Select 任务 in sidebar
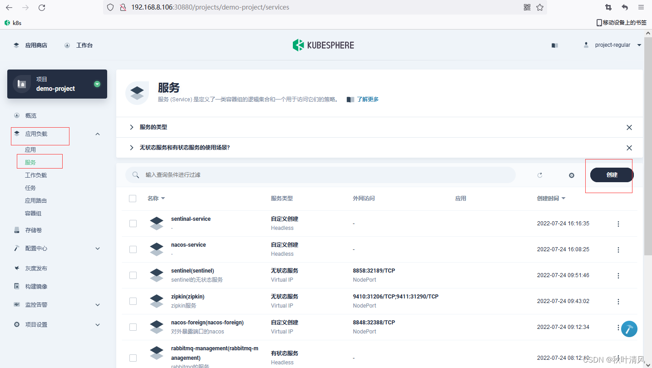Screen dimensions: 652x368 tap(30, 188)
